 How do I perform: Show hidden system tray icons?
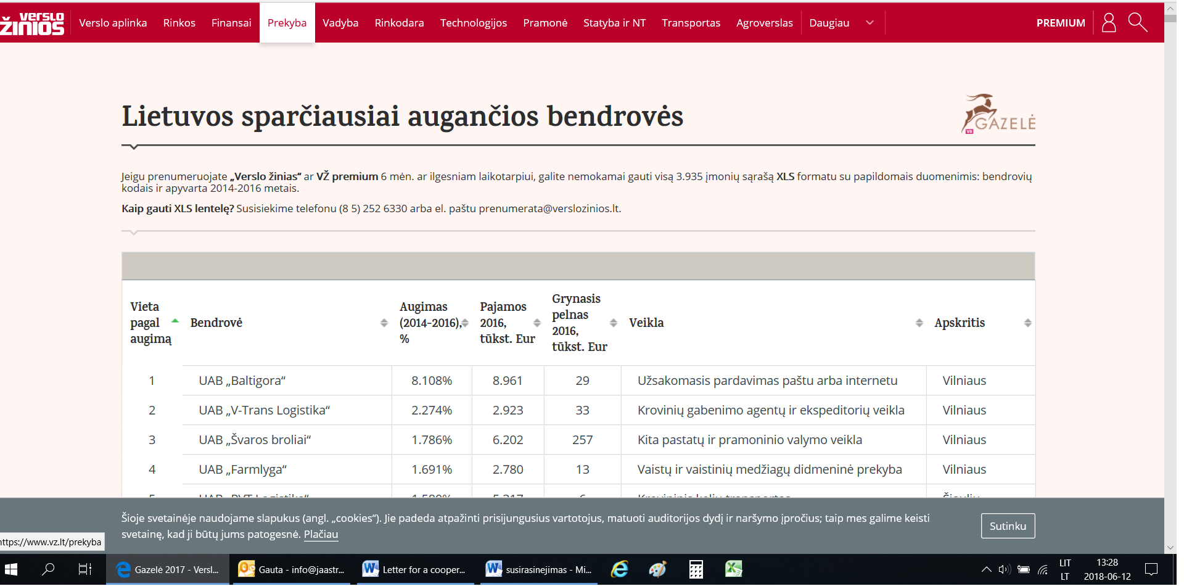pyautogui.click(x=987, y=569)
